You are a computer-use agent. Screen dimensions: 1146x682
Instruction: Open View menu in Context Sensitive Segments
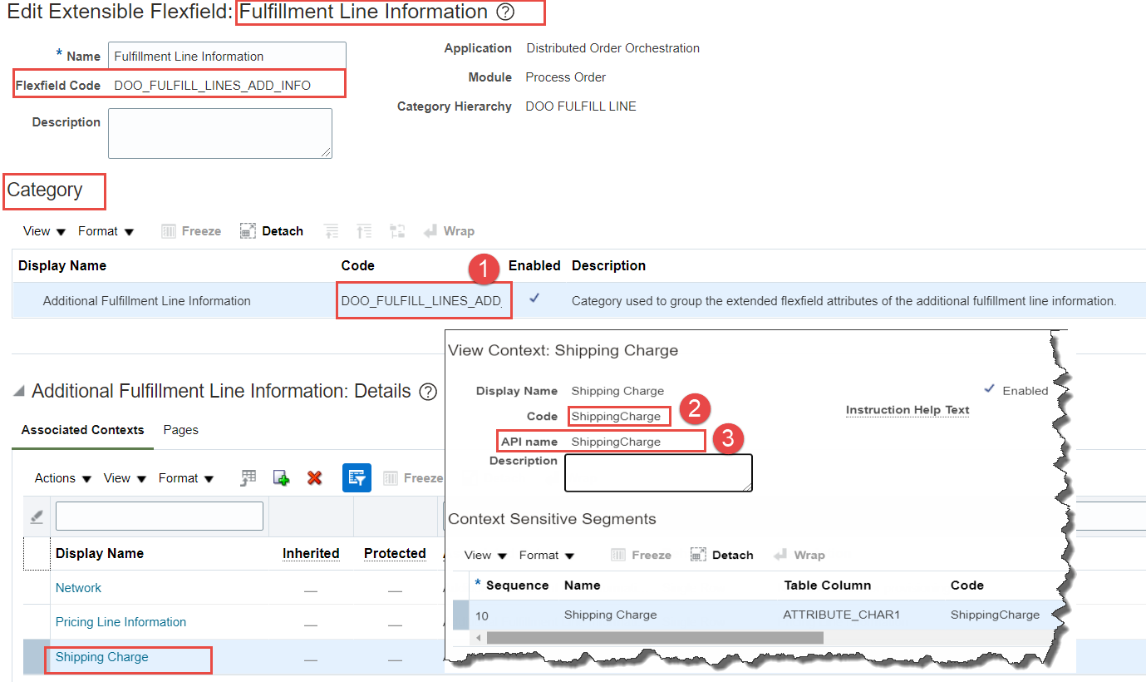[486, 555]
